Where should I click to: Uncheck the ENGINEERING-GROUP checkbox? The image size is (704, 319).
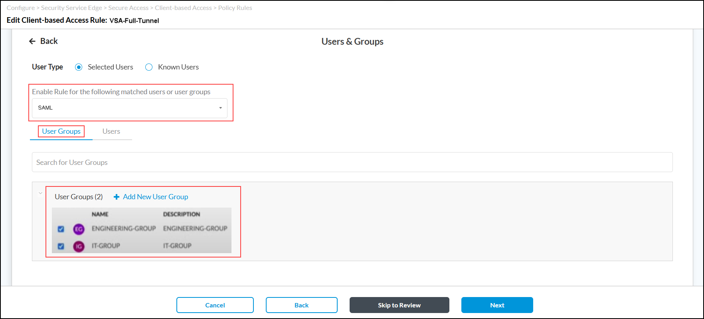[61, 229]
